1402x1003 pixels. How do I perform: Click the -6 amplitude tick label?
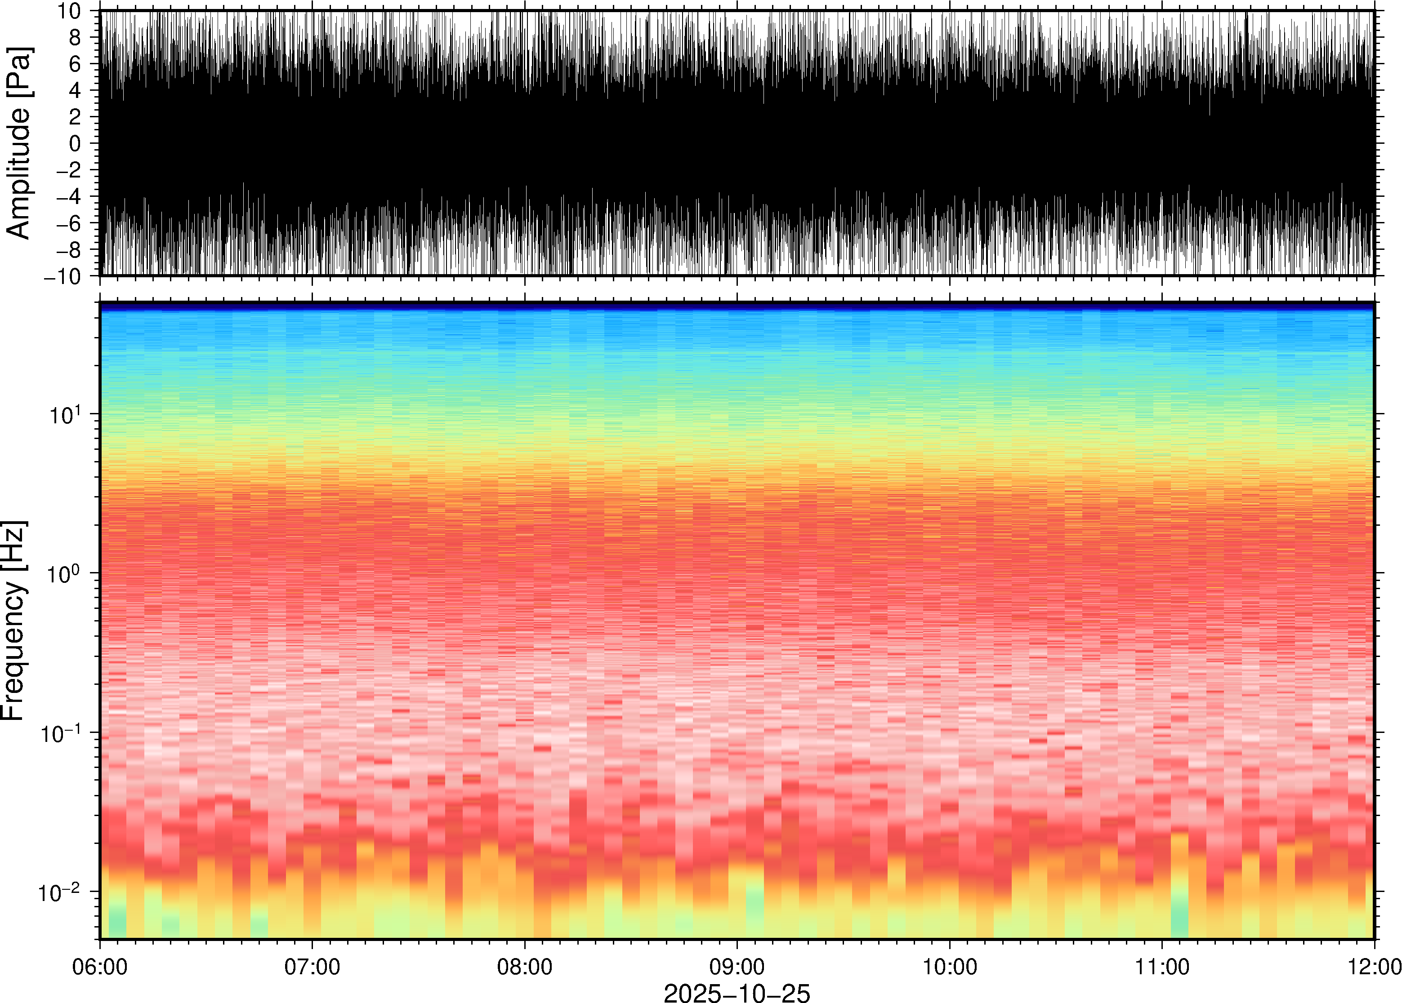point(69,224)
